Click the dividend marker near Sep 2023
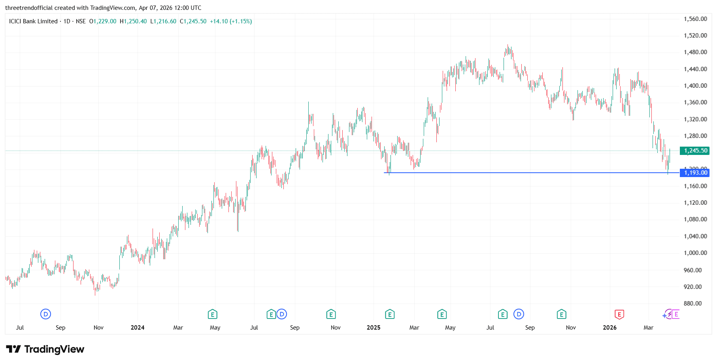 point(45,314)
